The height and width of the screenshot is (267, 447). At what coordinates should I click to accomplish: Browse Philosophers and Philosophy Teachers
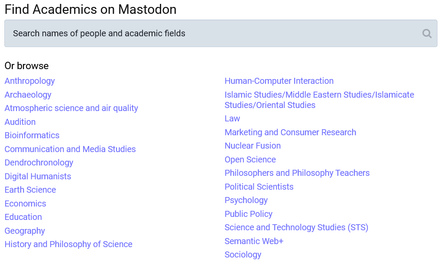[x=297, y=173]
